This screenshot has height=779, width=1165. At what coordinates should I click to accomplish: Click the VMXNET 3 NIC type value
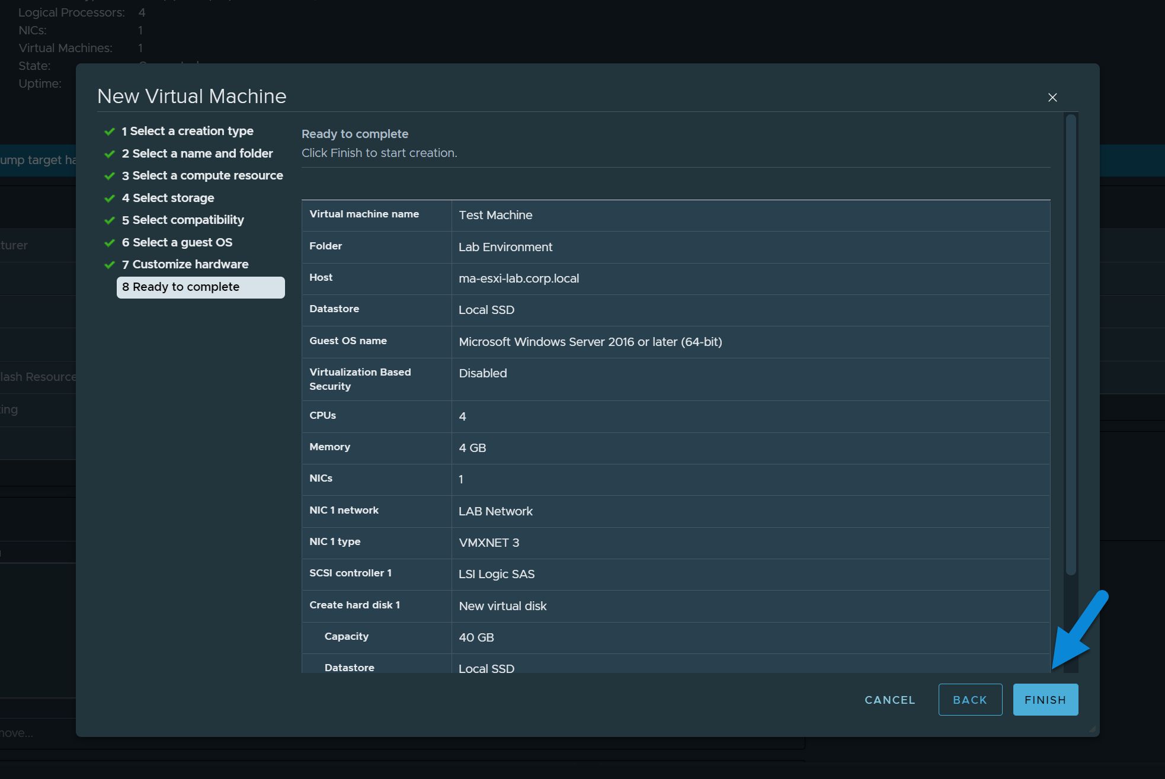489,543
